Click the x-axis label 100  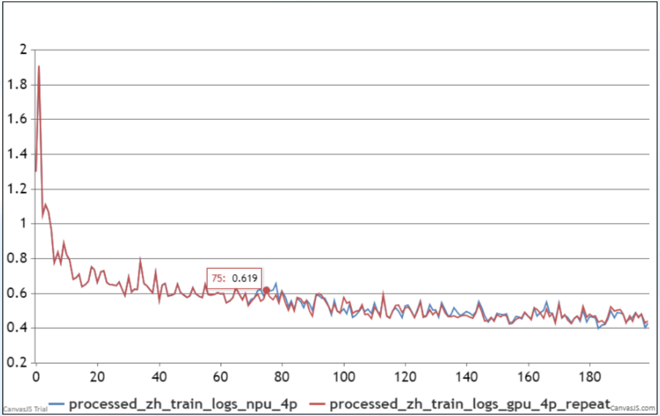pos(344,377)
